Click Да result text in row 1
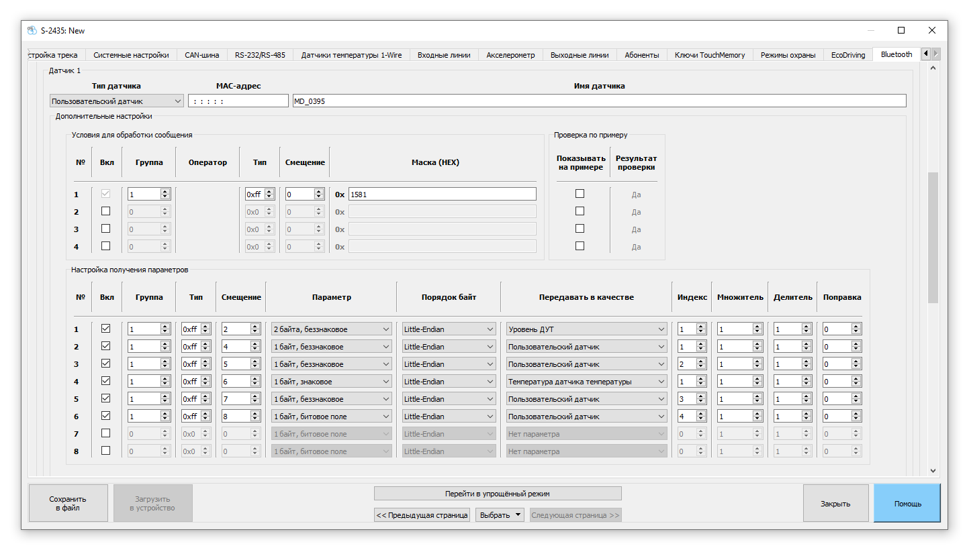 (636, 195)
